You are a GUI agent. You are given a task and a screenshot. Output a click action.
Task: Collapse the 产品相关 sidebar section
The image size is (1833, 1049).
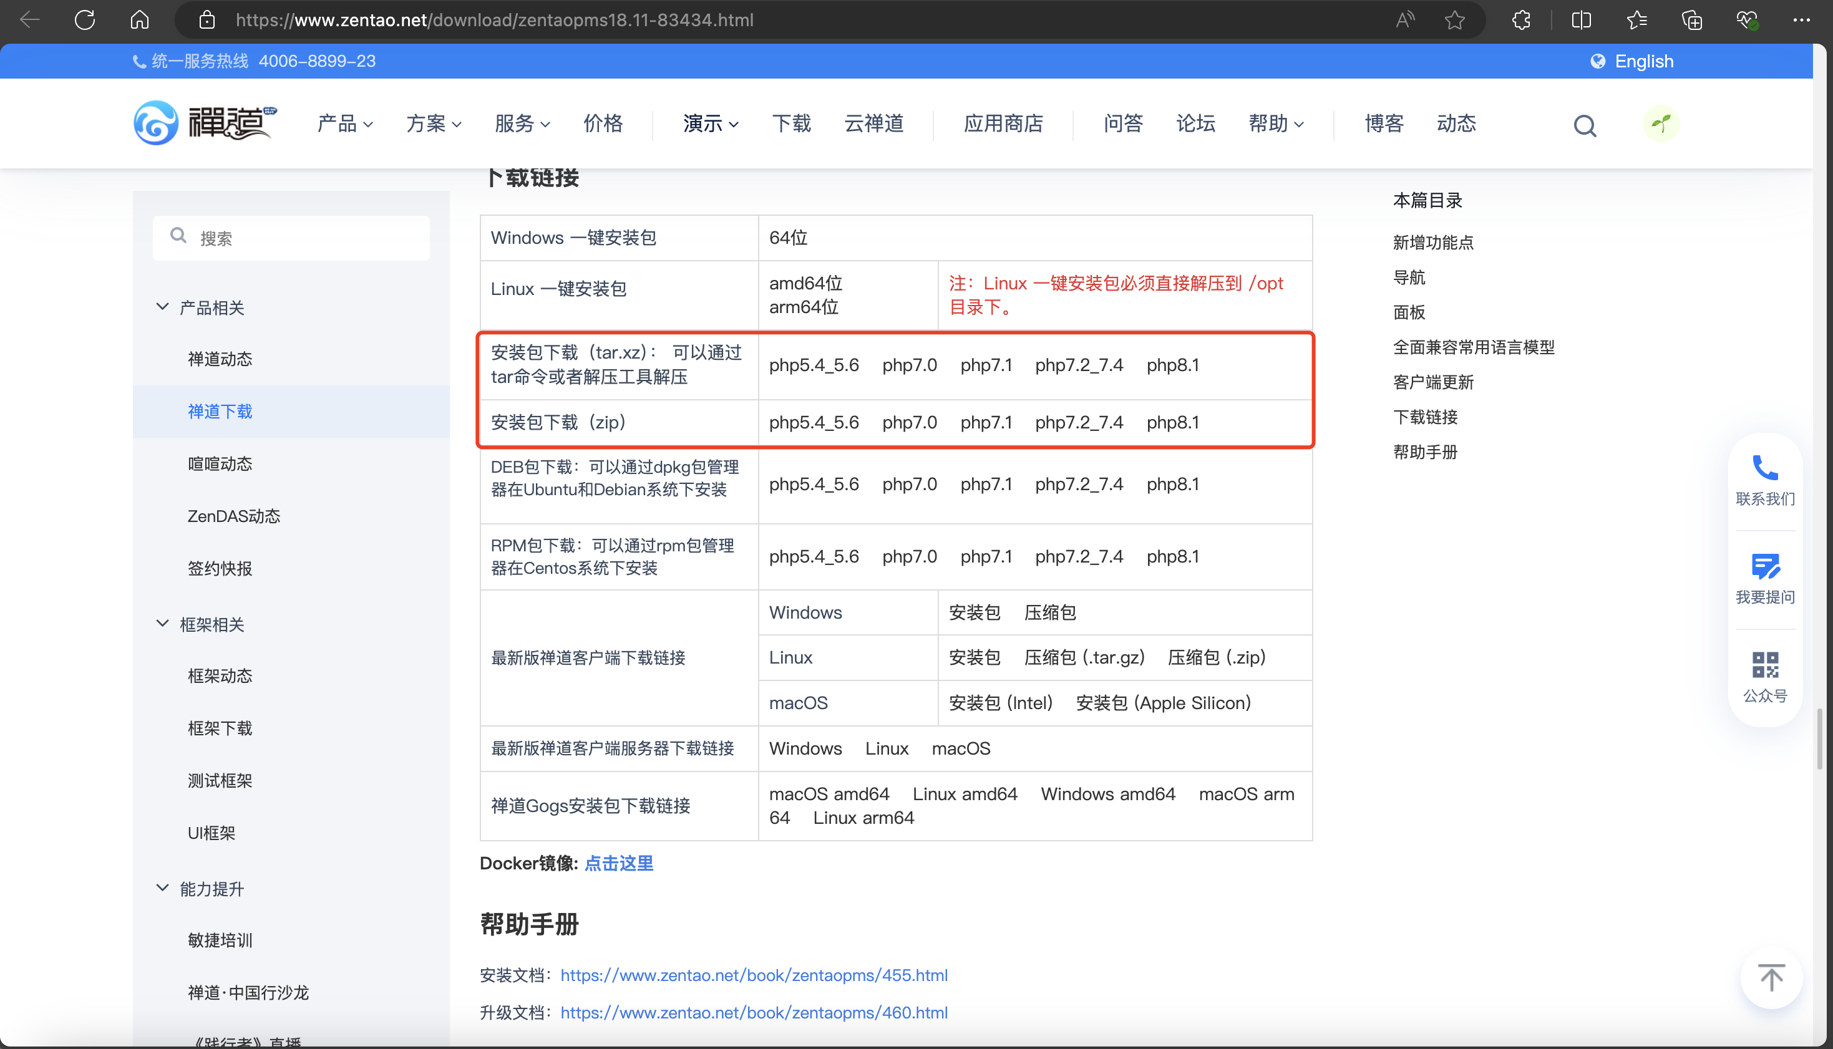click(x=163, y=307)
